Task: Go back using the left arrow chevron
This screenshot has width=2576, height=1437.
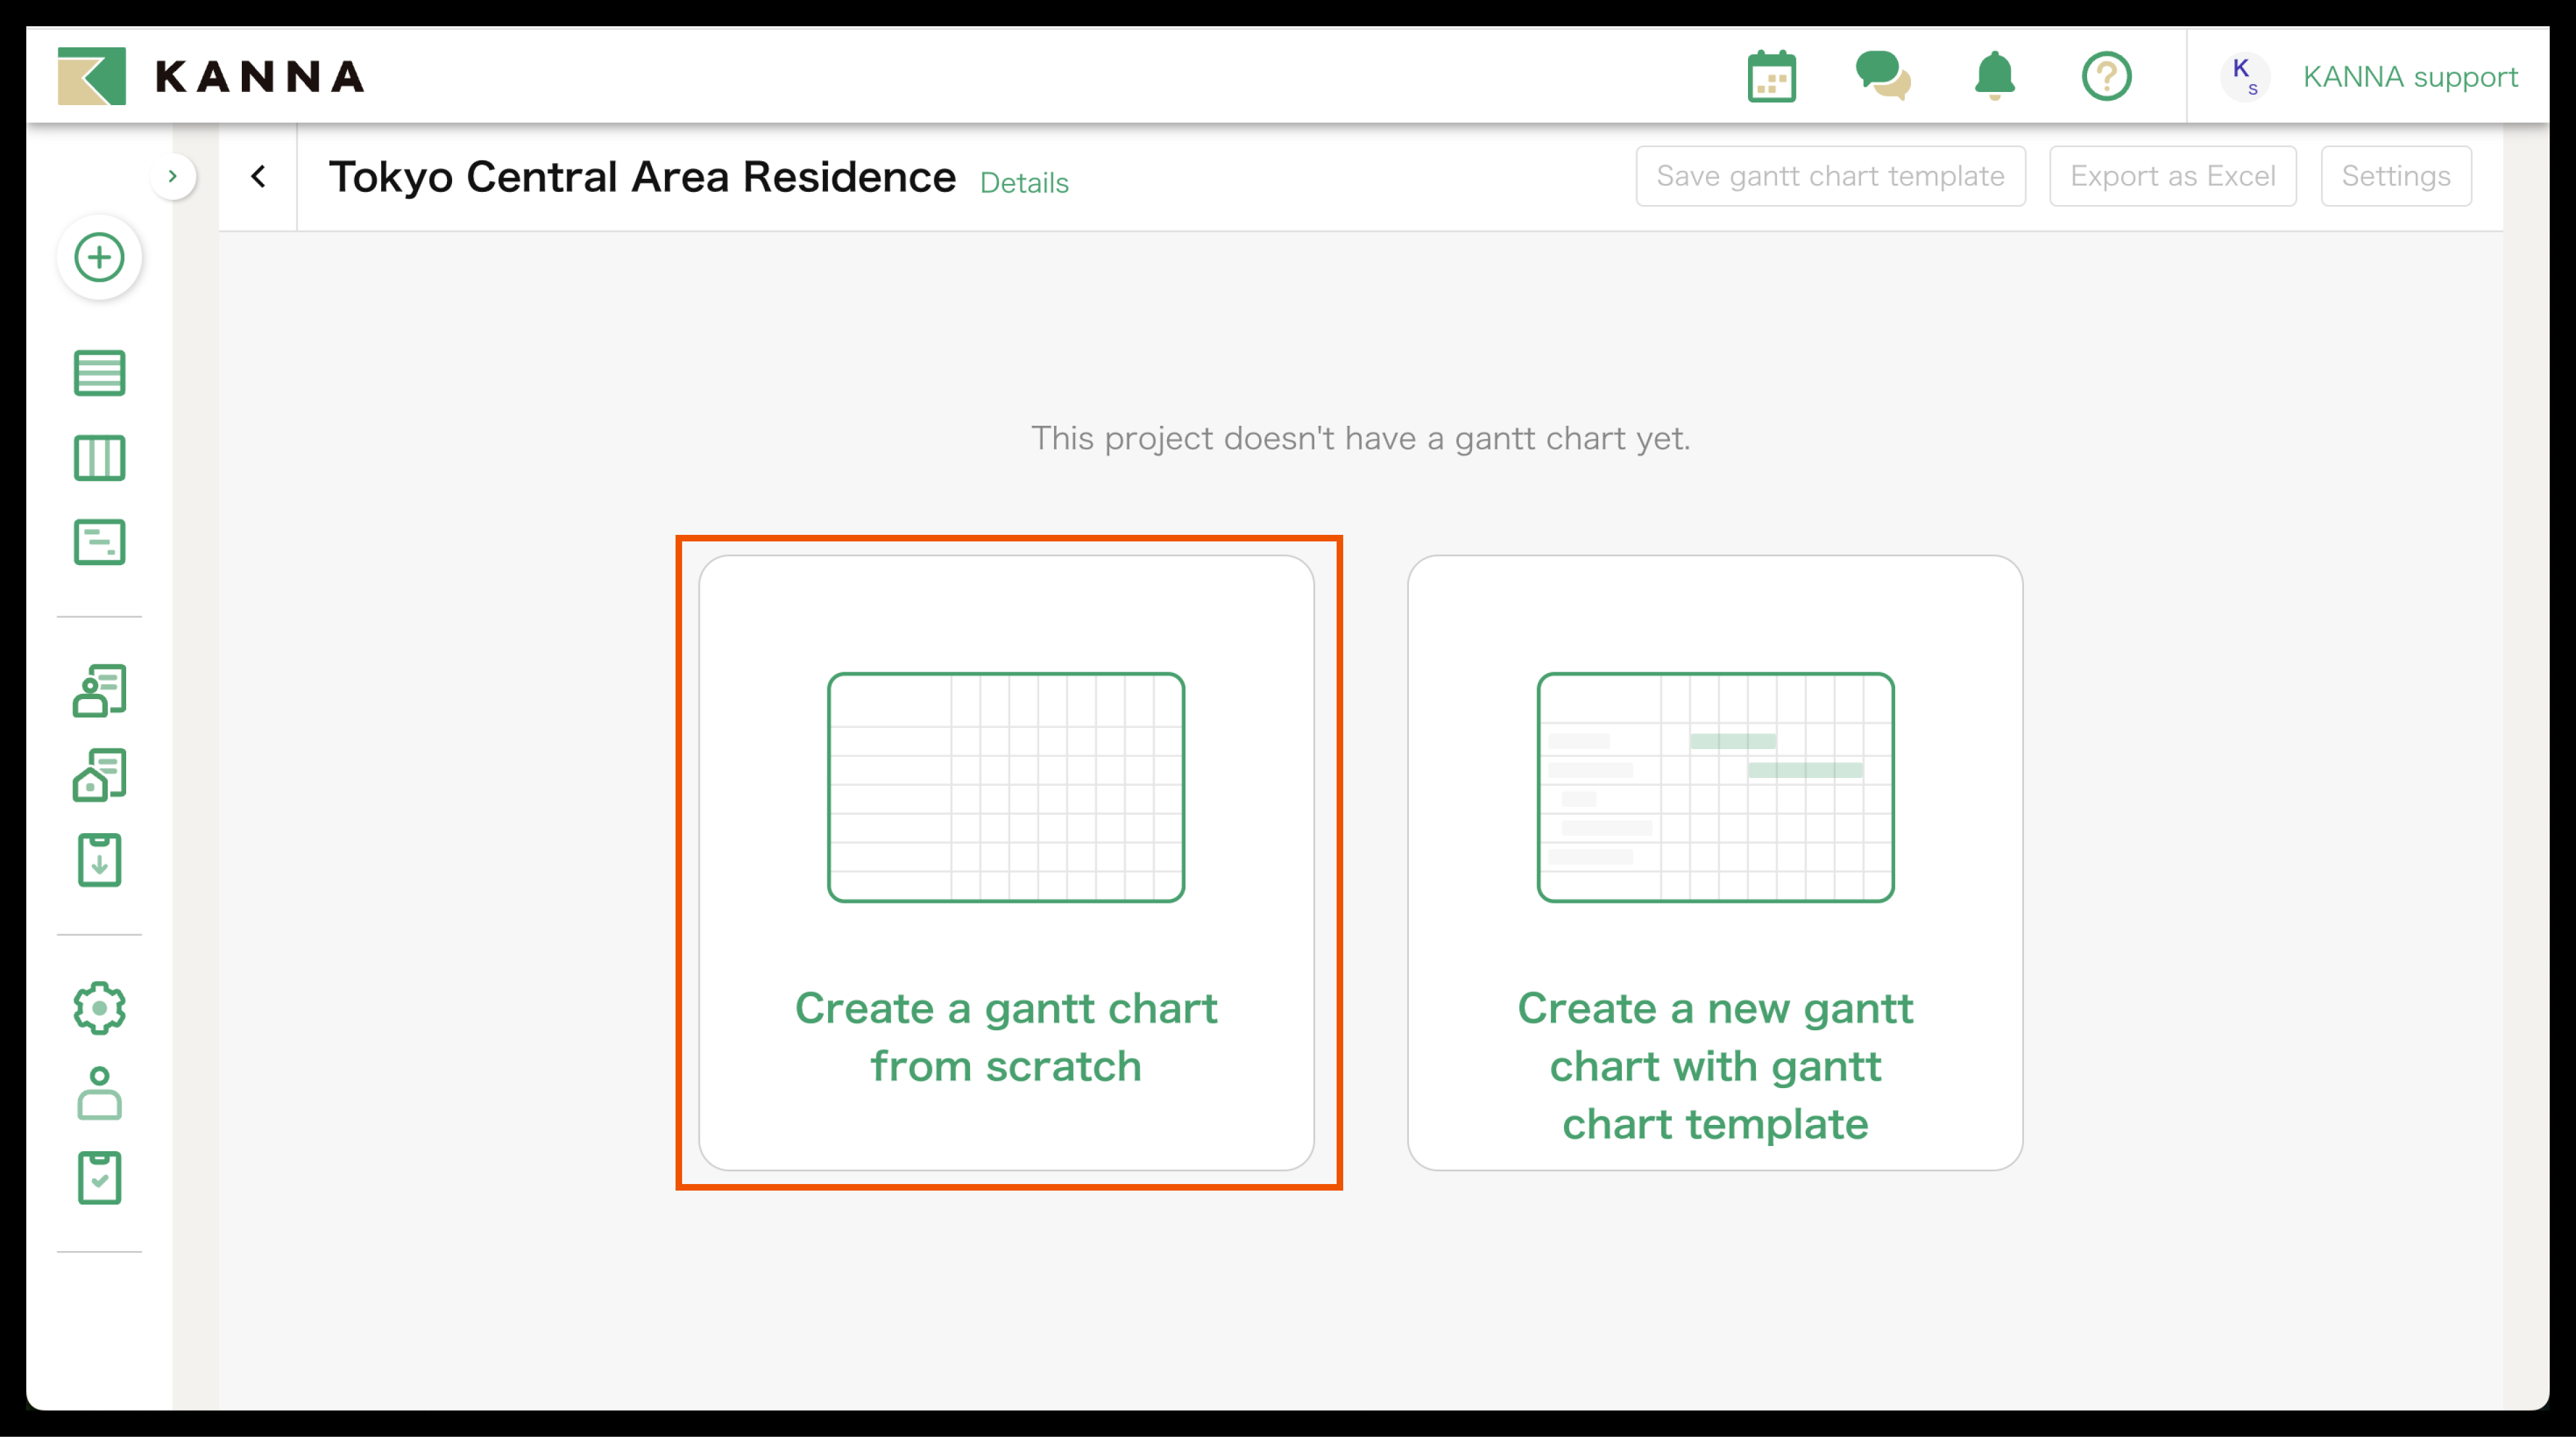Action: (x=258, y=176)
